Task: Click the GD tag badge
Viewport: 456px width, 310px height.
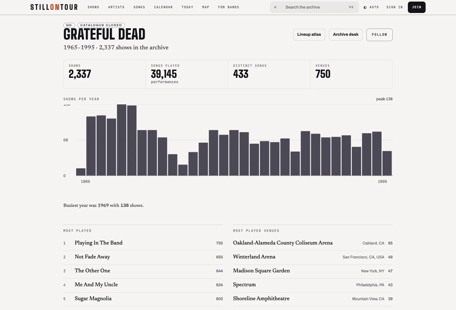Action: [69, 25]
